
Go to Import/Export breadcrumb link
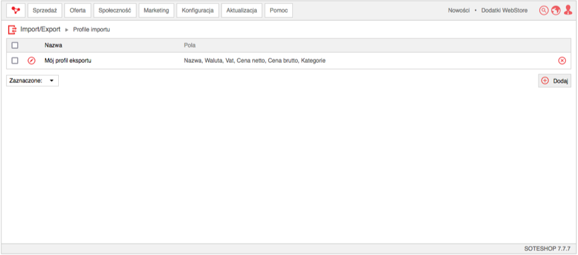40,29
